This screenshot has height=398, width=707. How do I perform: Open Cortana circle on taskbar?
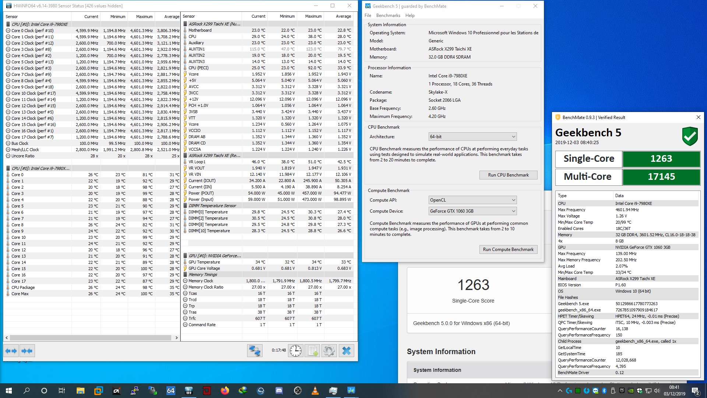tap(44, 391)
